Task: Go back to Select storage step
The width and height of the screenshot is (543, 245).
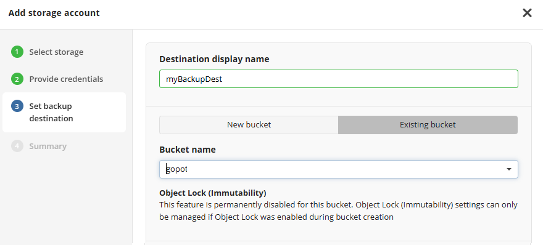Action: click(56, 52)
